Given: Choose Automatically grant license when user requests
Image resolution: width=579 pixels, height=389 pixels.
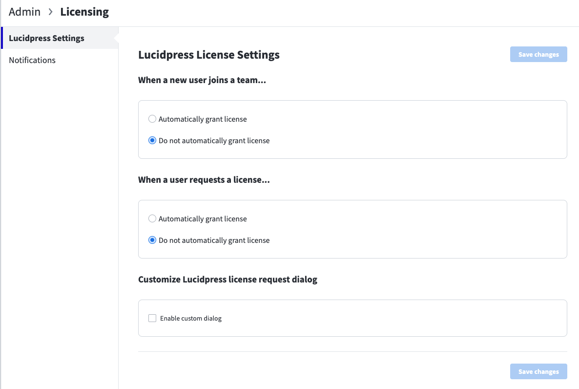Looking at the screenshot, I should point(152,218).
